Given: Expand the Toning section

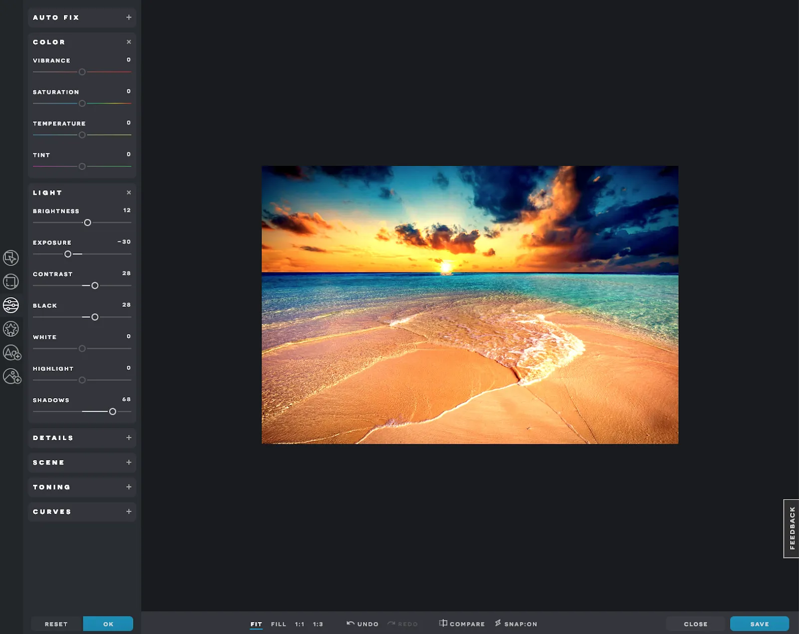Looking at the screenshot, I should (x=129, y=487).
